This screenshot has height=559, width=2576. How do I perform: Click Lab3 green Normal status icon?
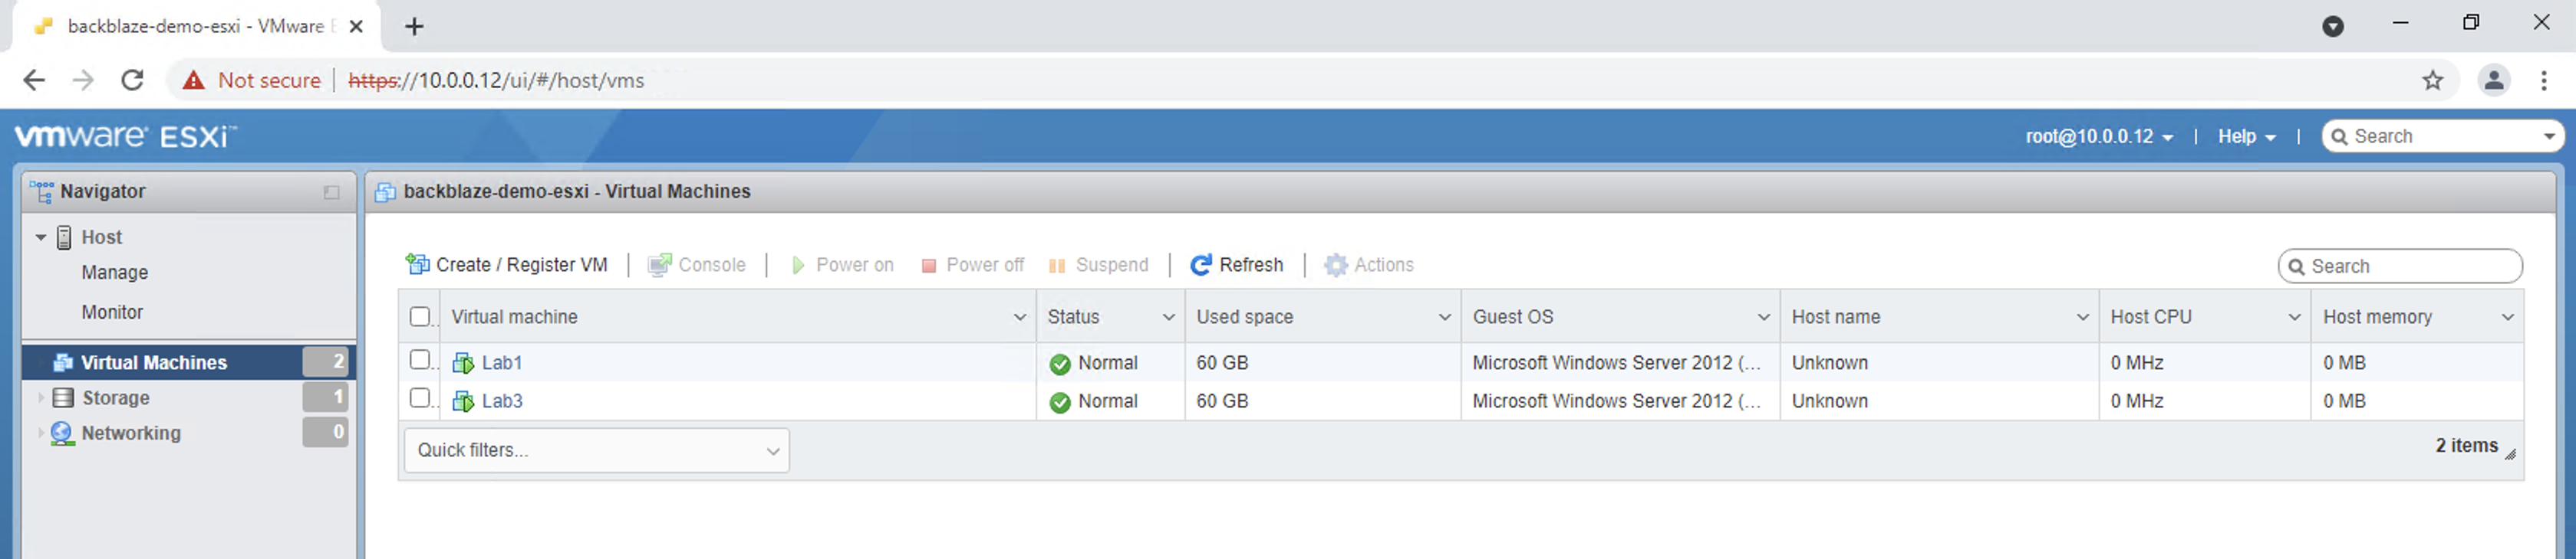pos(1060,401)
